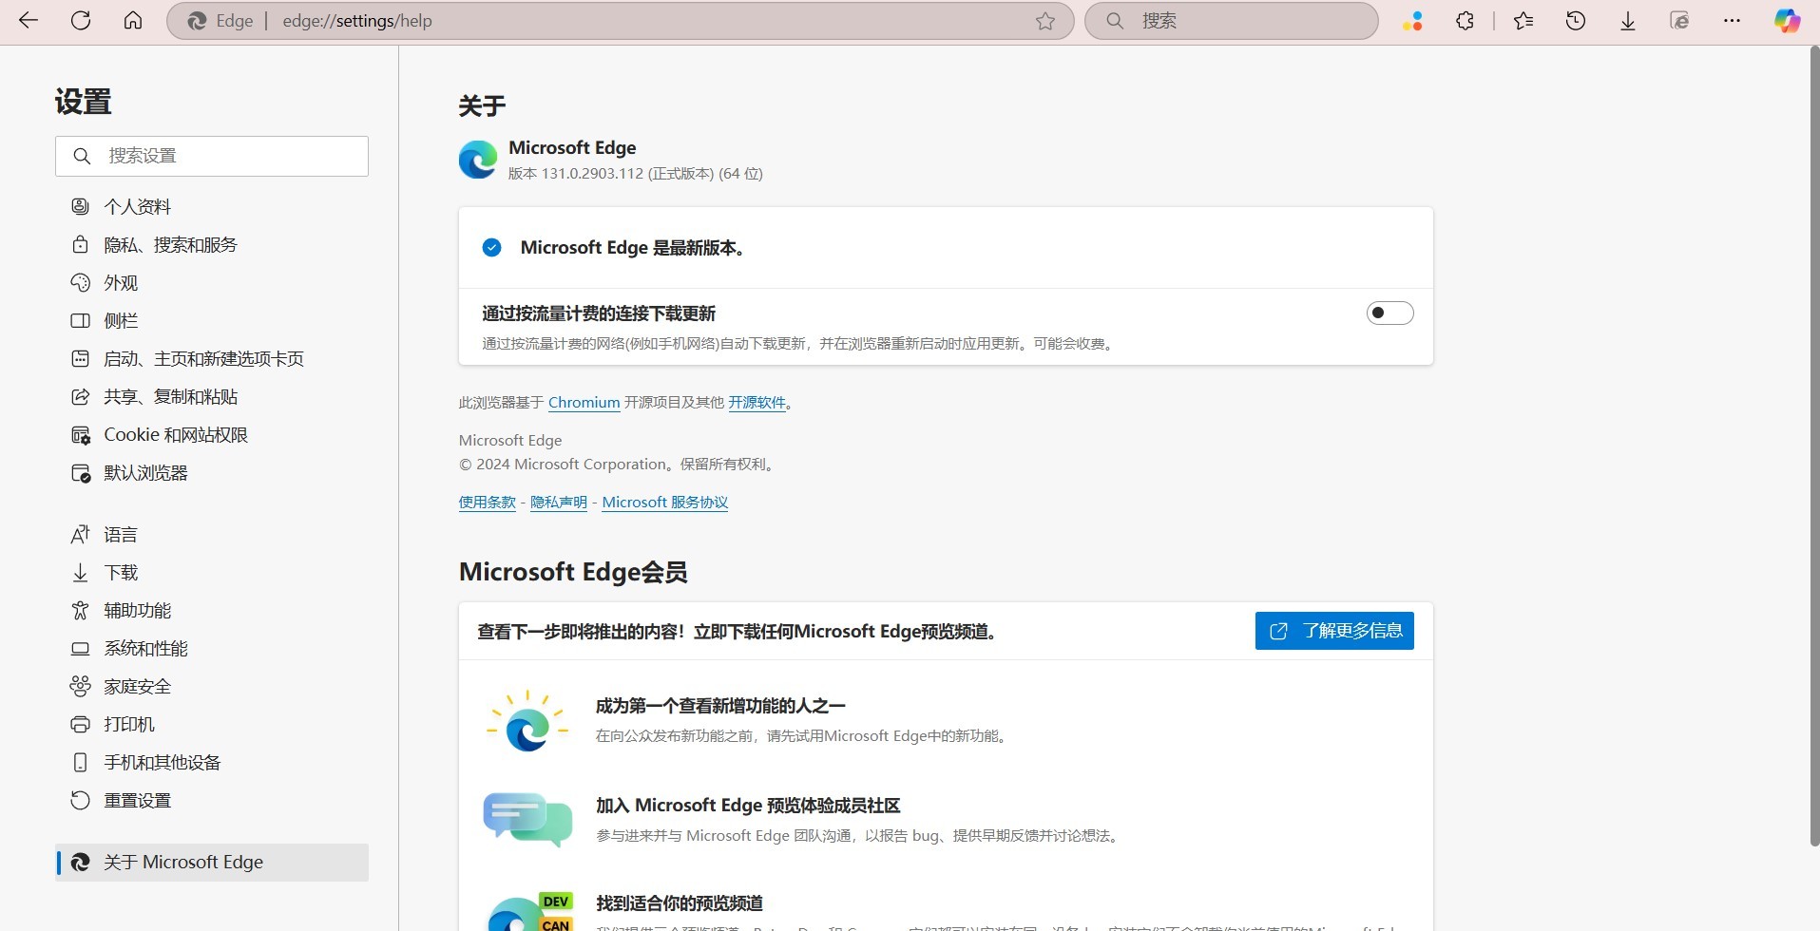The width and height of the screenshot is (1820, 931).
Task: Open the Extensions puzzle piece icon
Action: click(x=1465, y=21)
